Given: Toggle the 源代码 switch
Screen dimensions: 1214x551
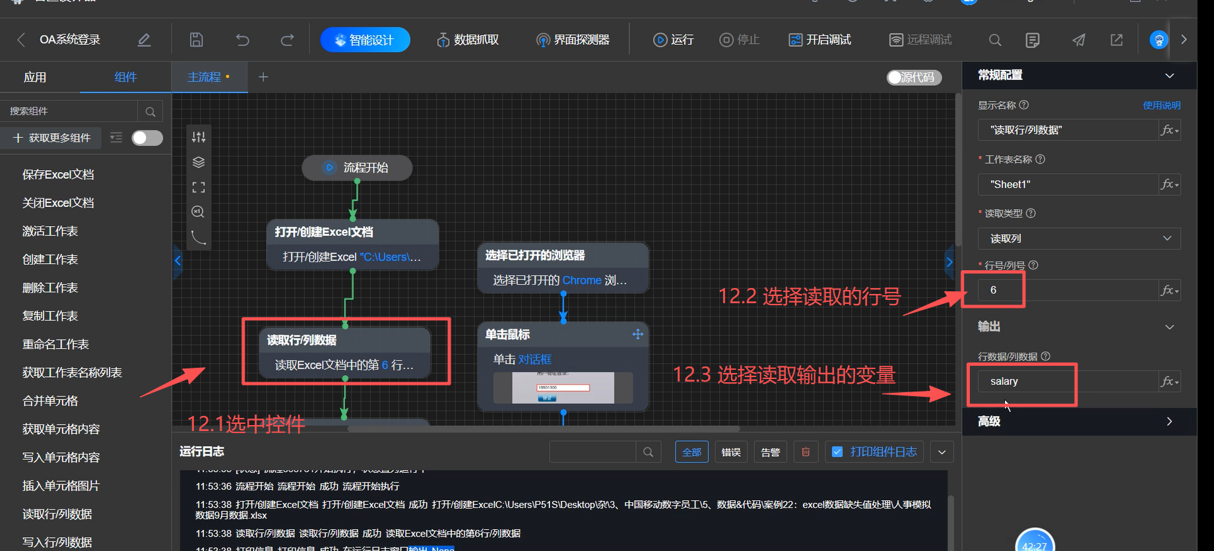Looking at the screenshot, I should pyautogui.click(x=914, y=77).
